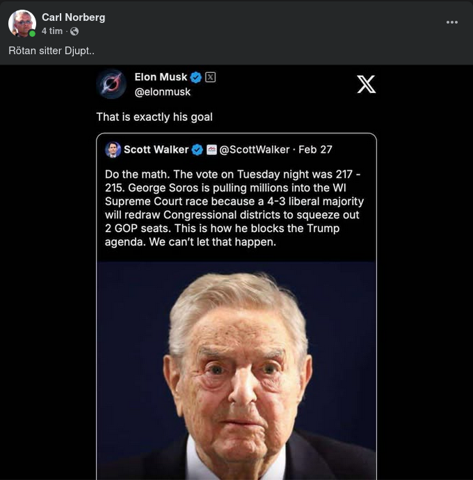The height and width of the screenshot is (480, 473).
Task: Click the "4 tim" post timestamp
Action: pos(51,31)
